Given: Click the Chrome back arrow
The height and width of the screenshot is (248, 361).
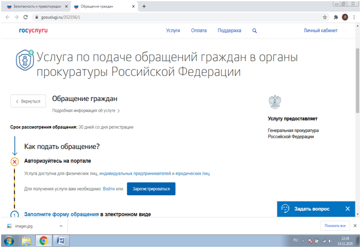Looking at the screenshot, I should point(7,17).
